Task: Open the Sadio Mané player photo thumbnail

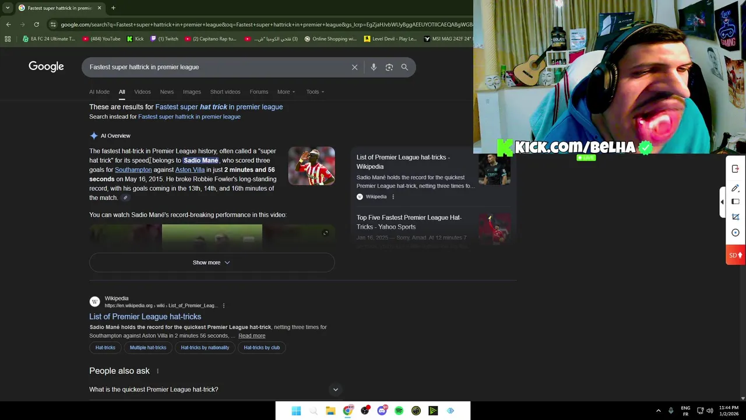Action: (x=311, y=166)
